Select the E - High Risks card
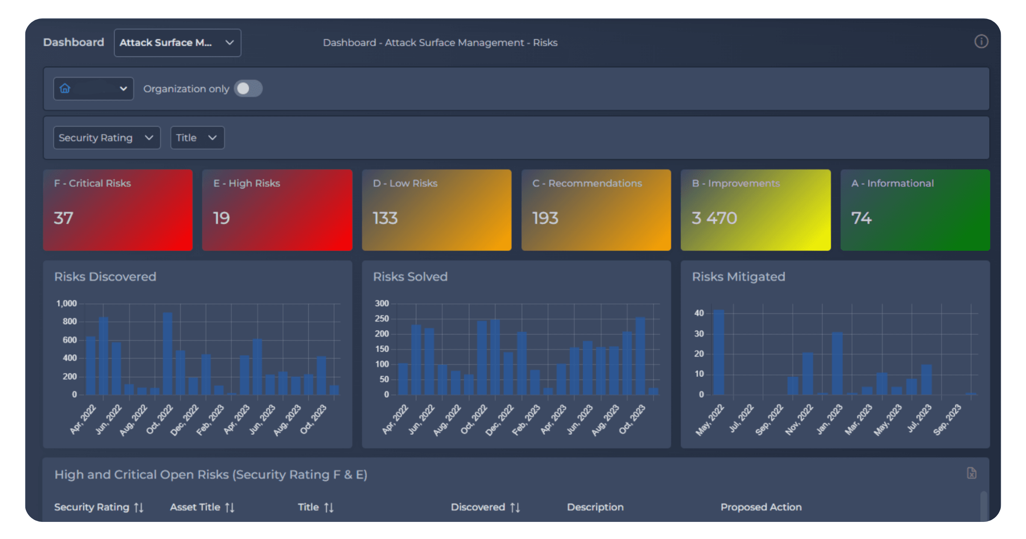1026x539 pixels. [277, 210]
